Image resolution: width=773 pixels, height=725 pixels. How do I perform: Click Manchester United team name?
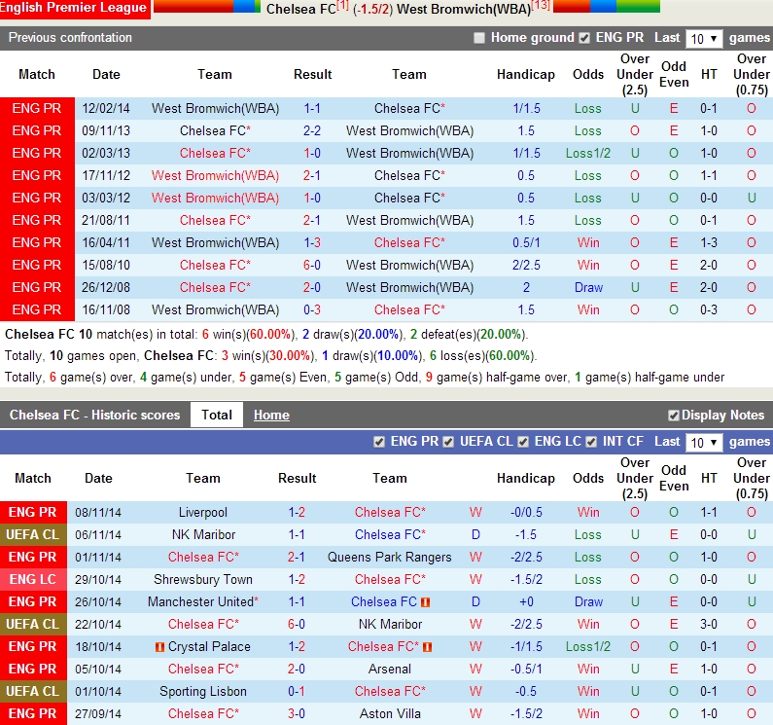click(201, 602)
